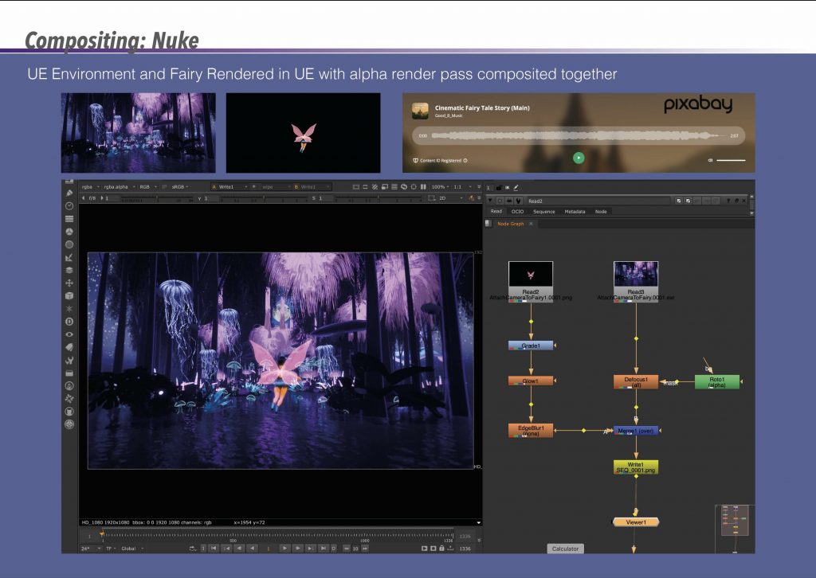
Task: Open the 2D view mode dropdown
Action: click(x=447, y=197)
